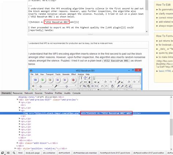Click the Trim audio icon in Audacity
This screenshot has width=173, height=155.
click(92, 86)
